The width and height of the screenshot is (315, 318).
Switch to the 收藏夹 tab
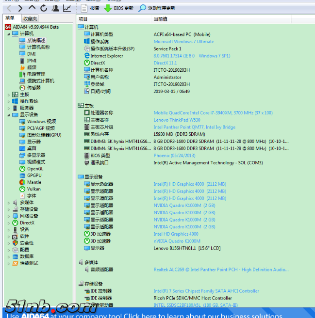30,18
